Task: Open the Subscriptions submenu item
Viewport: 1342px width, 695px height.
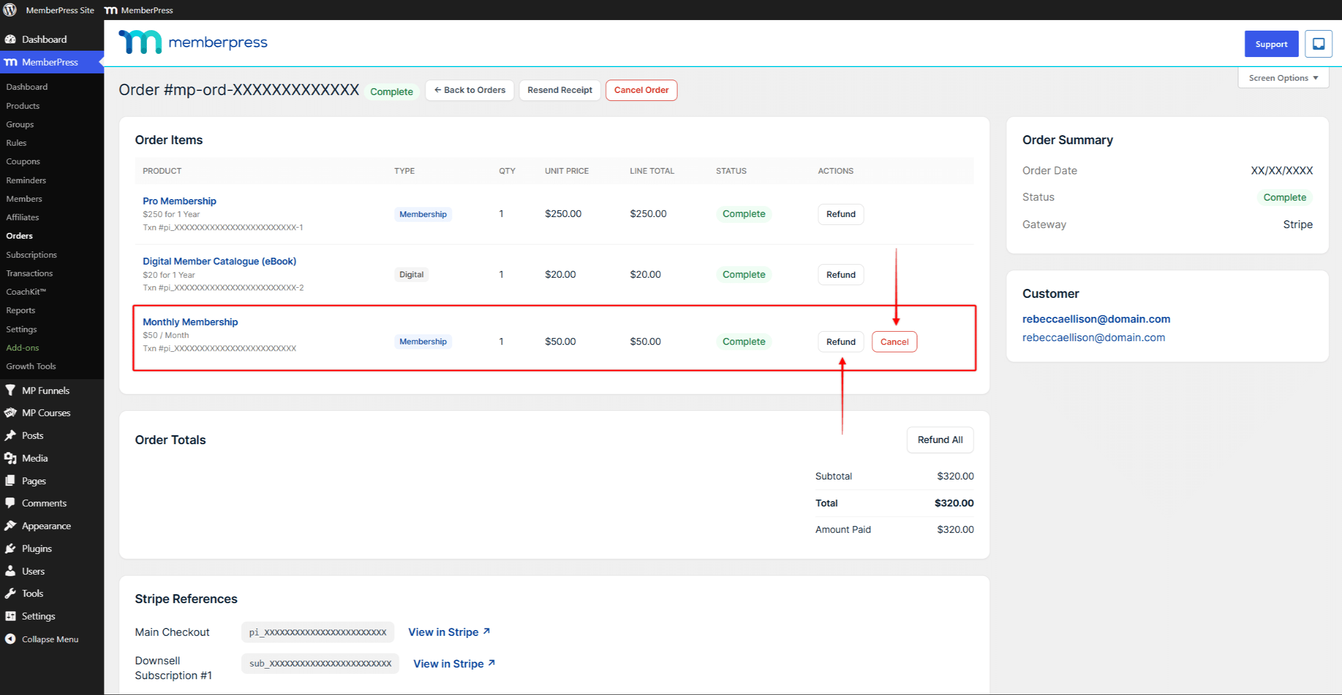Action: click(31, 255)
